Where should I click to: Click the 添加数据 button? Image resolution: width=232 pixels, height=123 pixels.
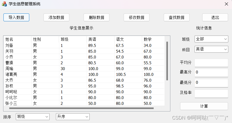tap(56, 17)
